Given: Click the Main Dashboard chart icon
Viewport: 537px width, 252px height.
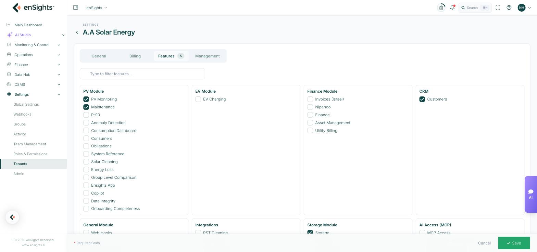Looking at the screenshot, I should (x=9, y=25).
